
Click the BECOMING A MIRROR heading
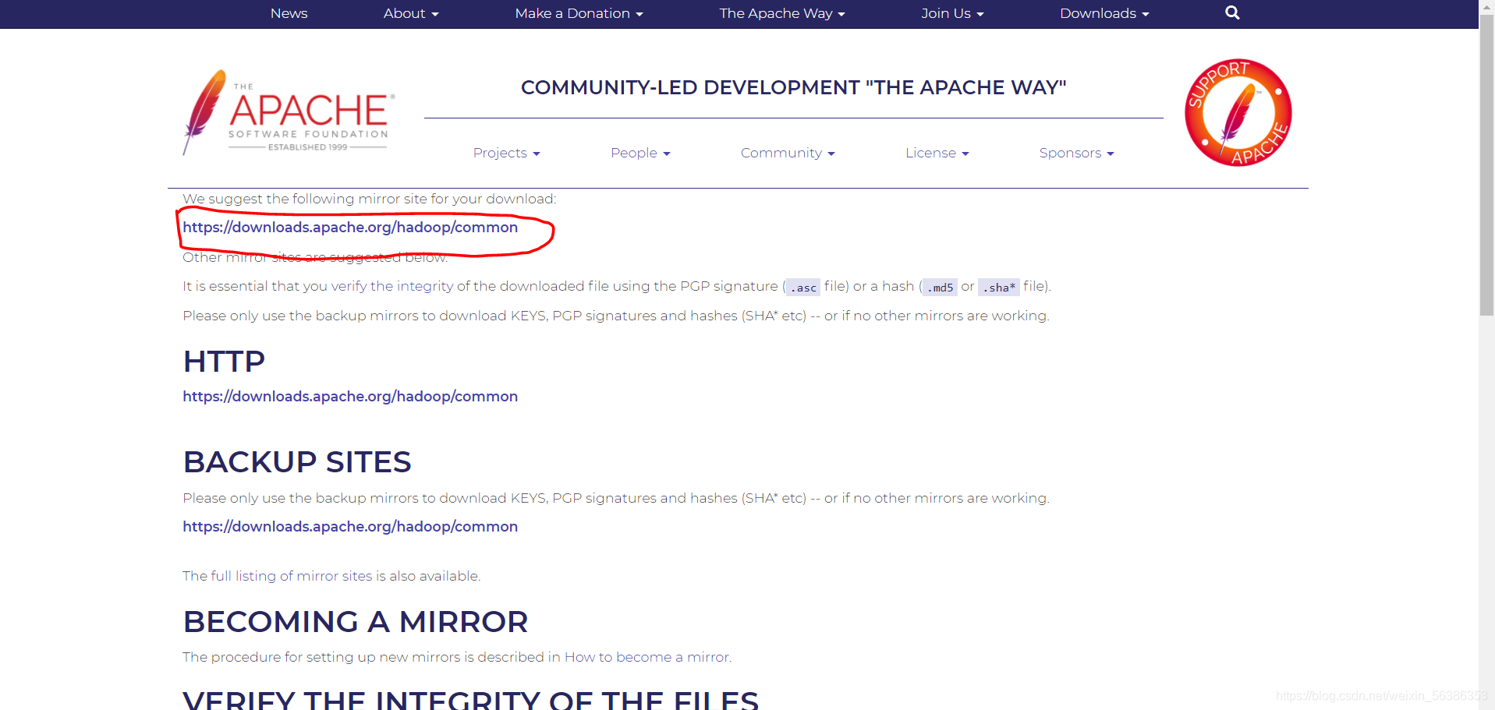356,622
